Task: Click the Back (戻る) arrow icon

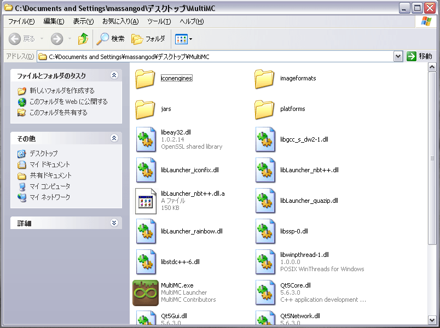Action: click(15, 39)
